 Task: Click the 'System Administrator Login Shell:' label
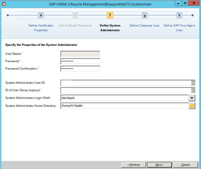tap(28, 98)
